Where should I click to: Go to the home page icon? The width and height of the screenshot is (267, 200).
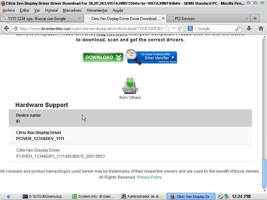261,28
